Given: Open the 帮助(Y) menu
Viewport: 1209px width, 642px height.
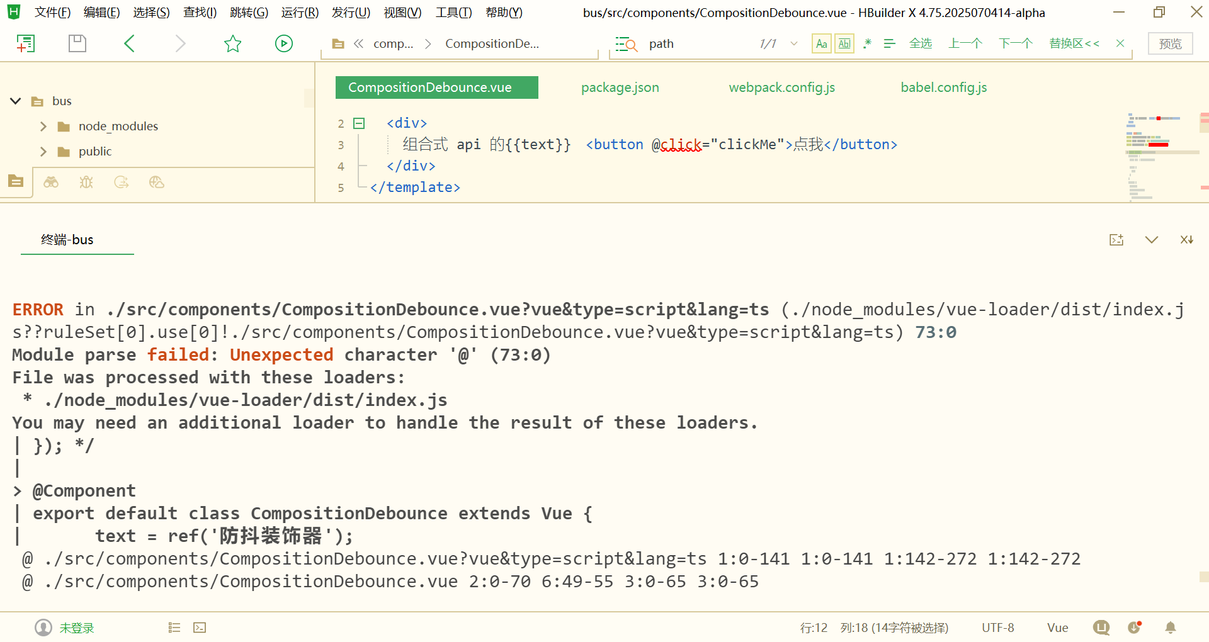Looking at the screenshot, I should tap(504, 13).
